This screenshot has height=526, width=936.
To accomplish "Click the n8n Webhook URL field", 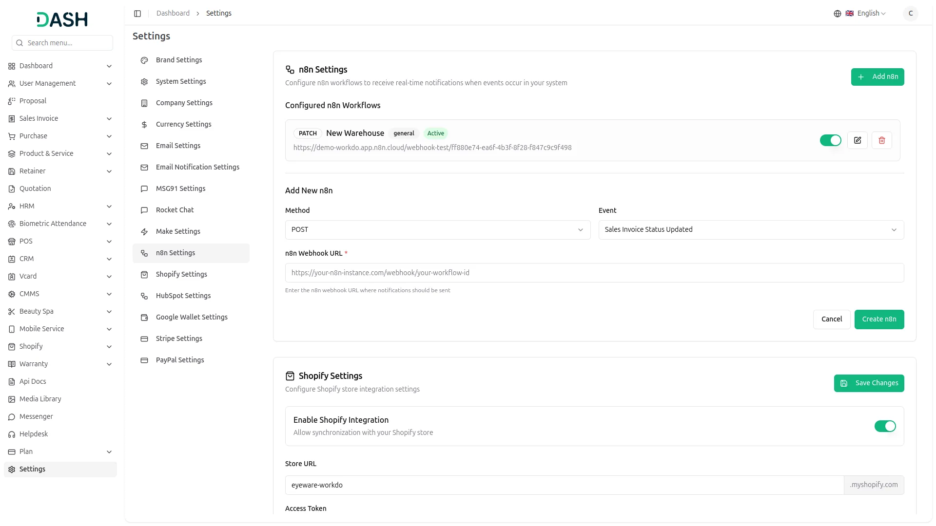I will [594, 273].
